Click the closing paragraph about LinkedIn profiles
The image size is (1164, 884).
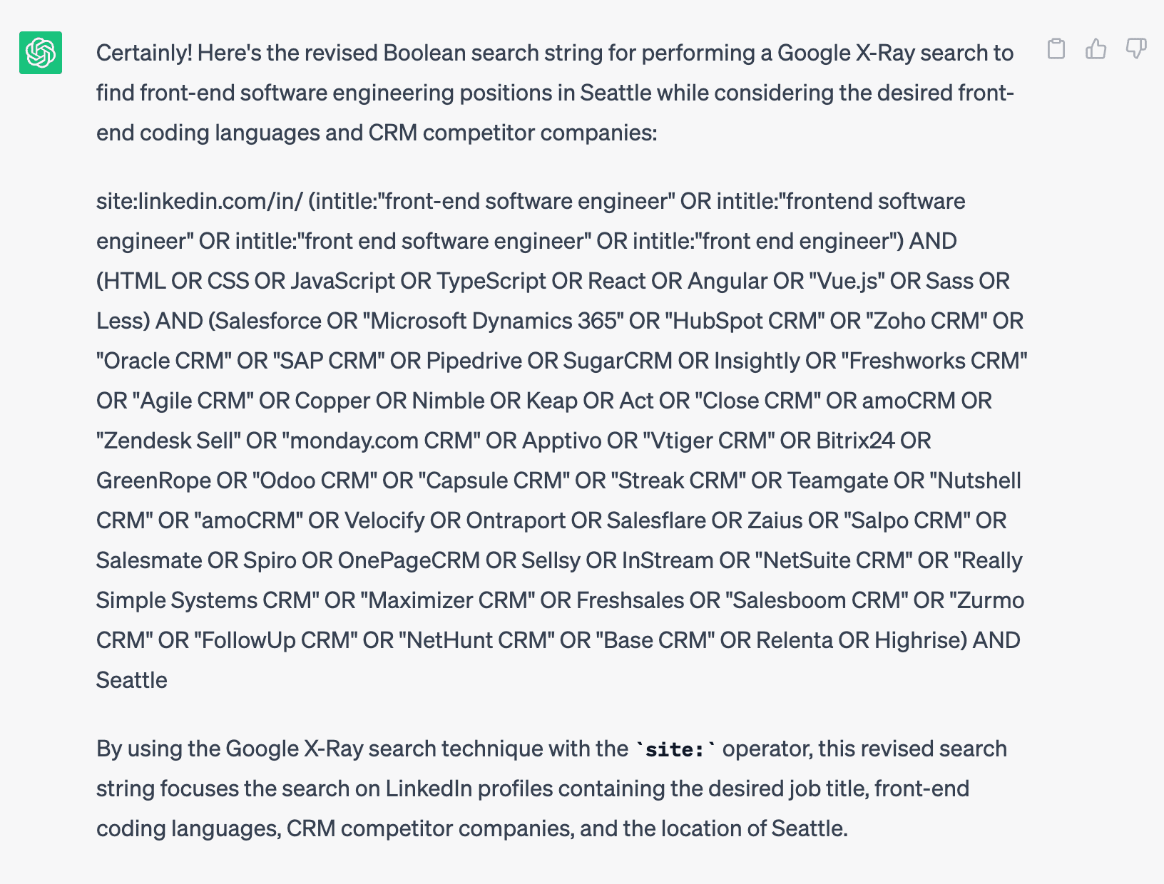coord(499,788)
